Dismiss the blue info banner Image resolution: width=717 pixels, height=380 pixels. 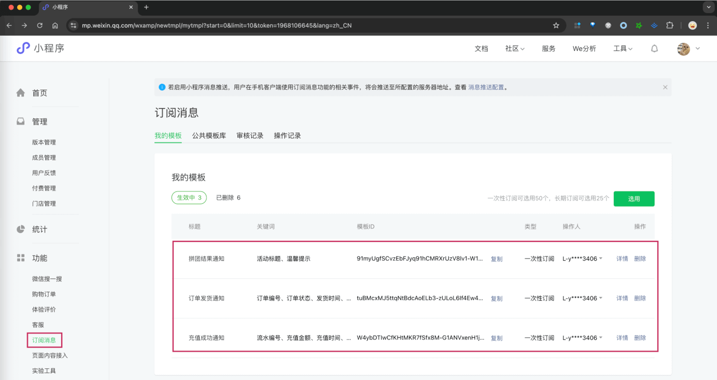point(665,87)
